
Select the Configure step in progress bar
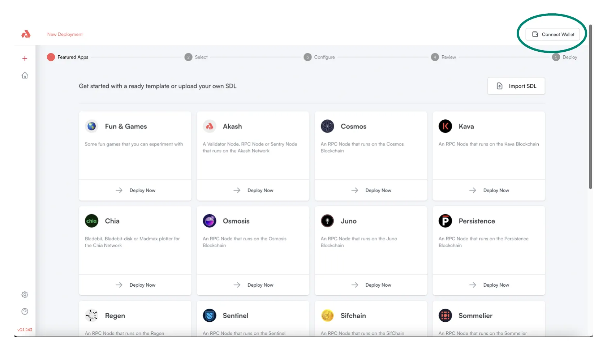pos(320,57)
